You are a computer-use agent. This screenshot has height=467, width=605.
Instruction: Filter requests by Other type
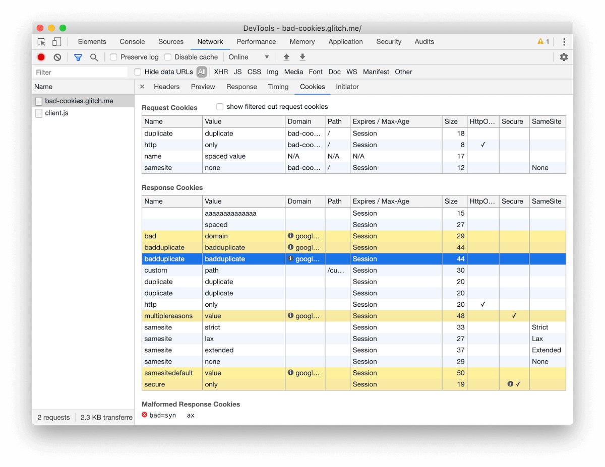403,72
